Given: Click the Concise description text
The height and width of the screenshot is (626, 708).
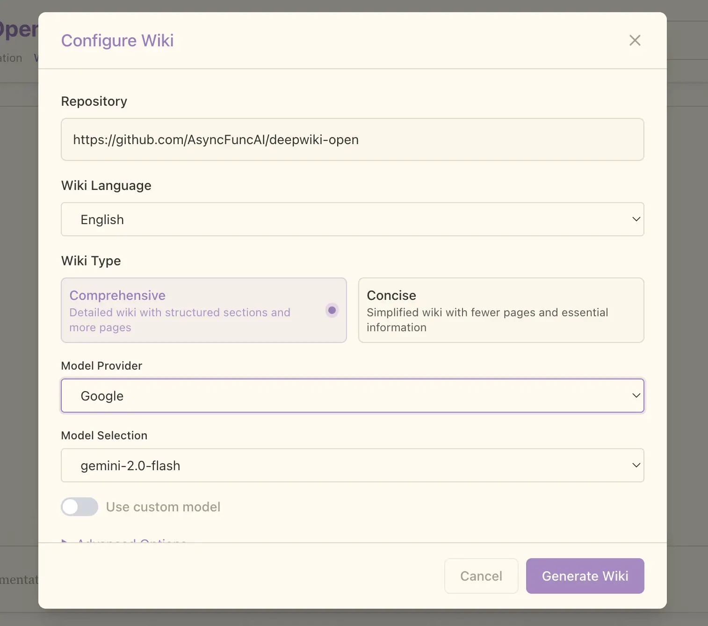Looking at the screenshot, I should coord(487,320).
